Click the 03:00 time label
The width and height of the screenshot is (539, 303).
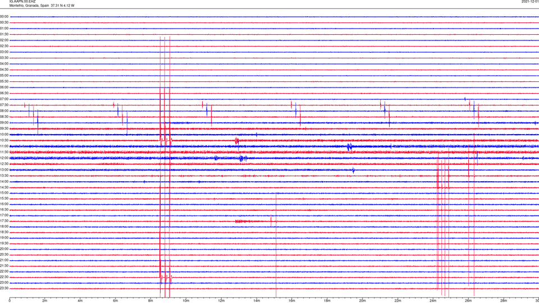click(x=4, y=52)
